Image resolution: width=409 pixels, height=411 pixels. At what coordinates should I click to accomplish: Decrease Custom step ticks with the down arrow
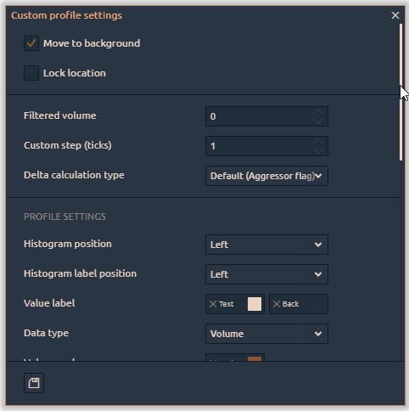(318, 151)
